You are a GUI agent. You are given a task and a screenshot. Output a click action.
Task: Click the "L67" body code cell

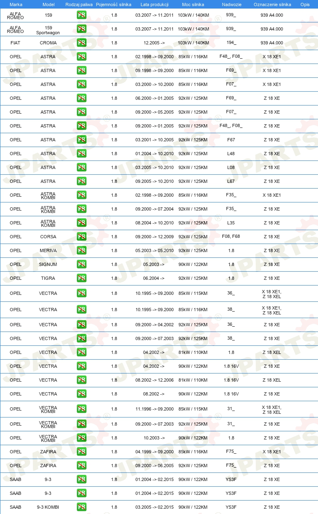[231, 181]
